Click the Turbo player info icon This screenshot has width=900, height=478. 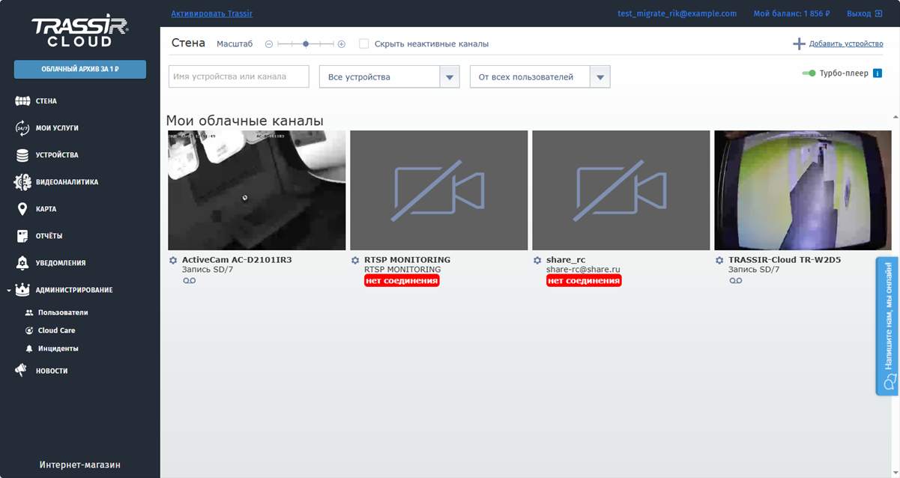point(878,73)
